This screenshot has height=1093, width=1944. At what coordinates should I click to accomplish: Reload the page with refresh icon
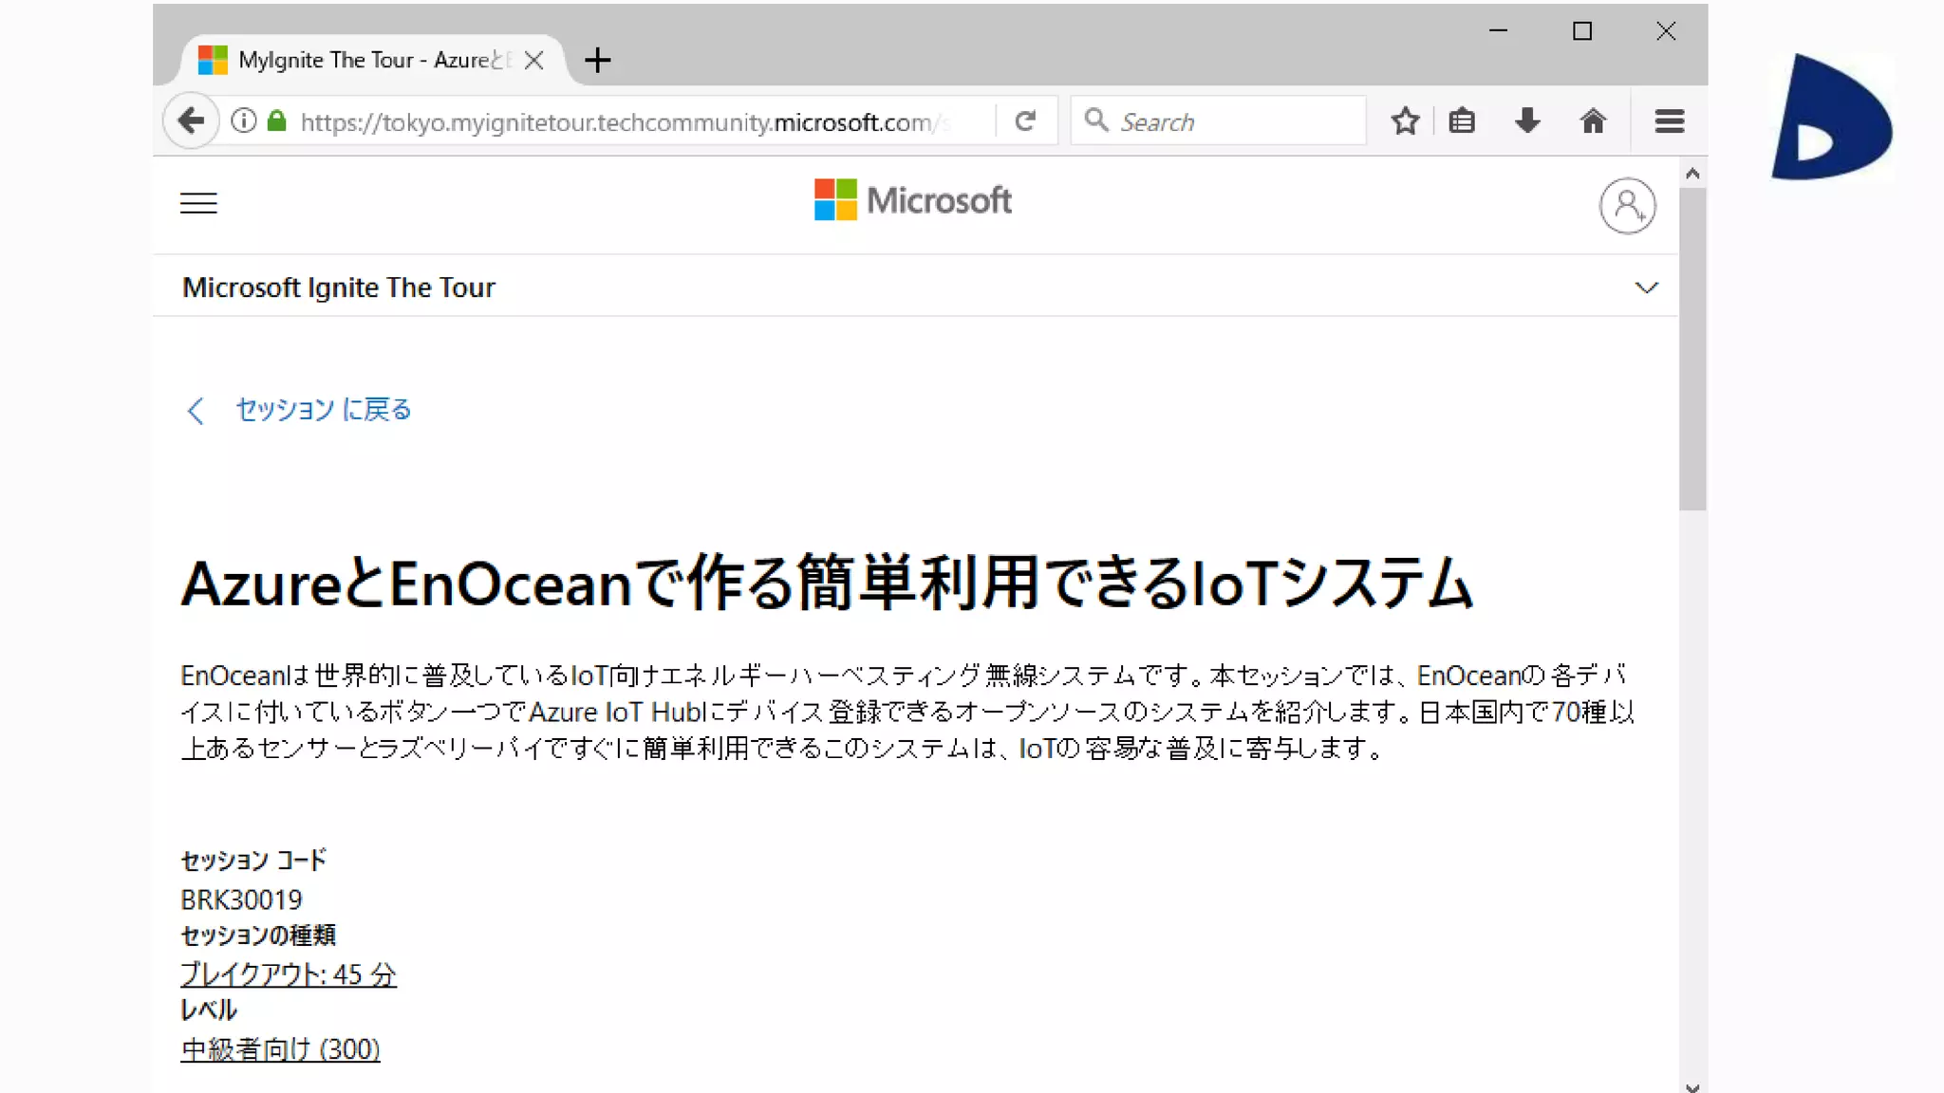point(1025,120)
